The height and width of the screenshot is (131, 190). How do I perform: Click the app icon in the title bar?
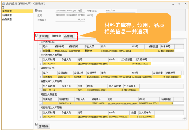4,4
